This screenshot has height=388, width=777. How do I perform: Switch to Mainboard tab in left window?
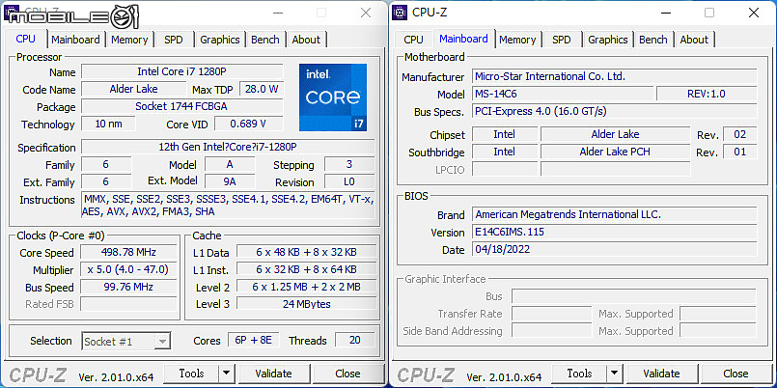[75, 40]
